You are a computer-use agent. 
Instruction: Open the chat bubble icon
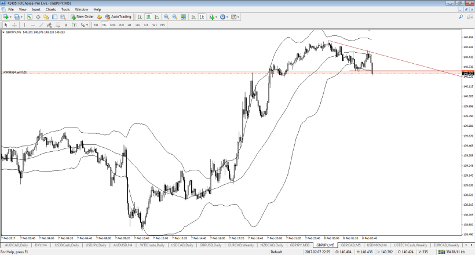[x=470, y=17]
